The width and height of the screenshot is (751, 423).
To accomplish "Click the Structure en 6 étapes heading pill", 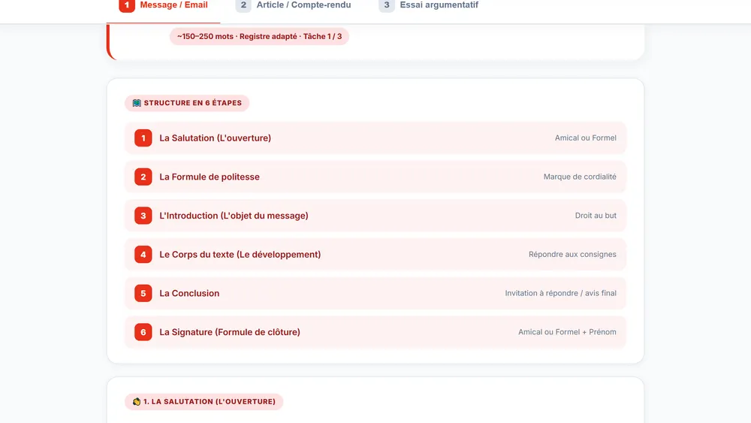I will click(x=187, y=103).
